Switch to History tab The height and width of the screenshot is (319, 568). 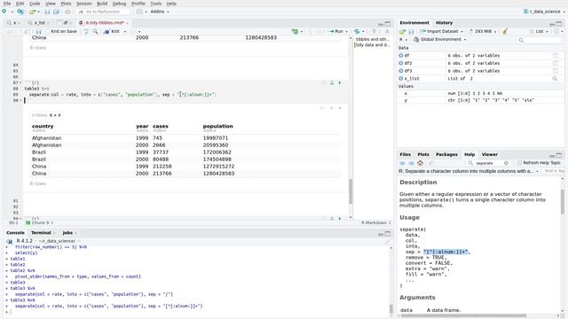(x=444, y=23)
